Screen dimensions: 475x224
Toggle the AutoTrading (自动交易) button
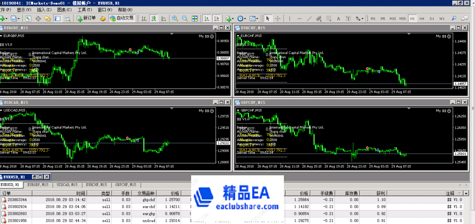(x=122, y=19)
